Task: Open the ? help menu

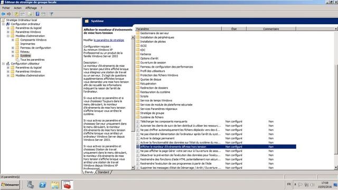Action: pos(41,8)
